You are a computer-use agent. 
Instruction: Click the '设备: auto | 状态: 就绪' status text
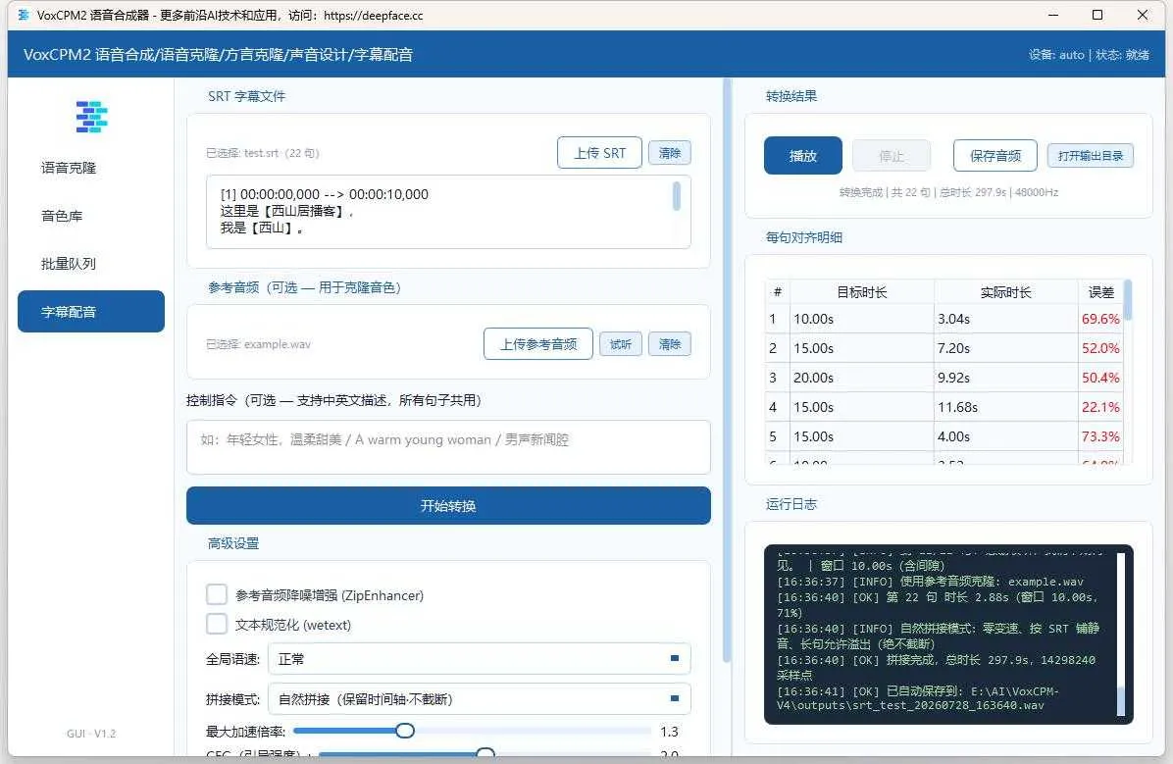point(1089,55)
